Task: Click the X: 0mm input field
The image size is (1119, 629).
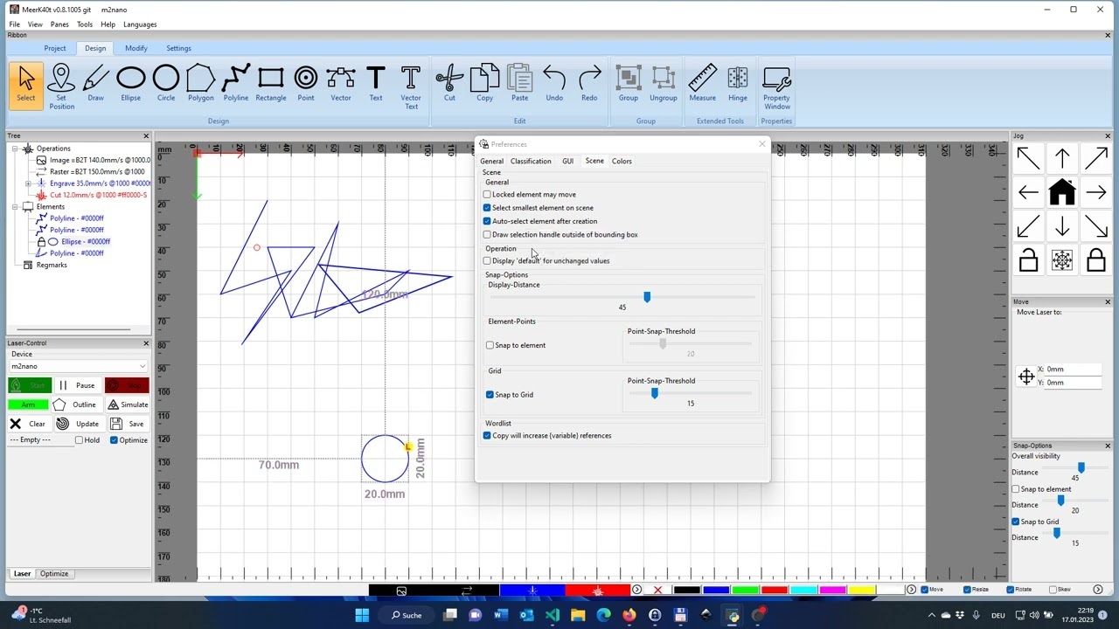Action: [x=1072, y=370]
